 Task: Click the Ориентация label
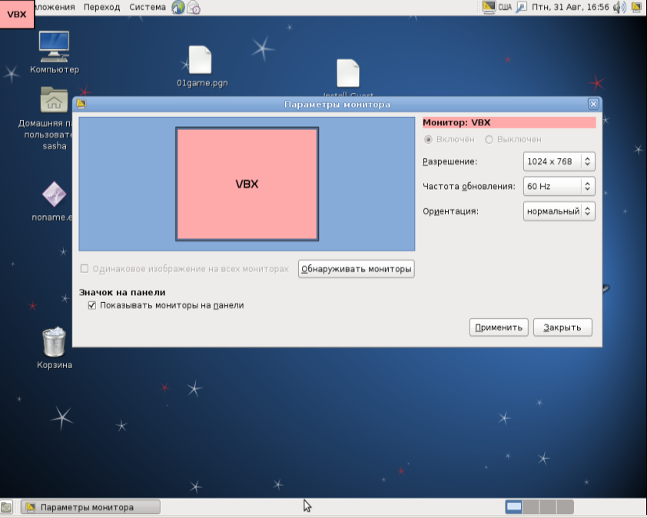(x=450, y=211)
